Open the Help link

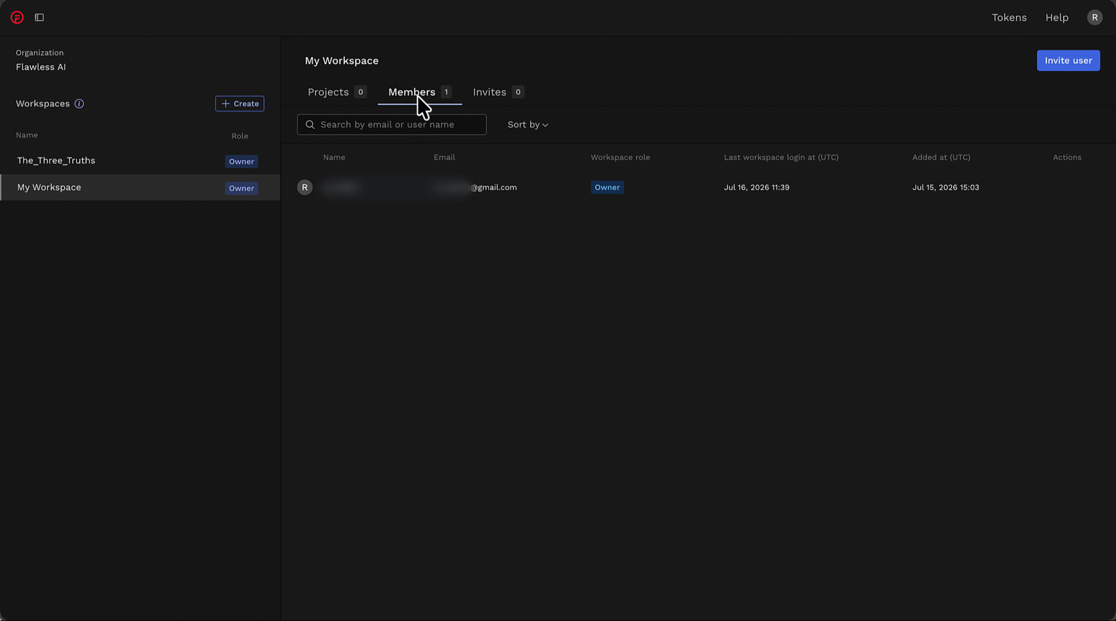click(x=1057, y=17)
